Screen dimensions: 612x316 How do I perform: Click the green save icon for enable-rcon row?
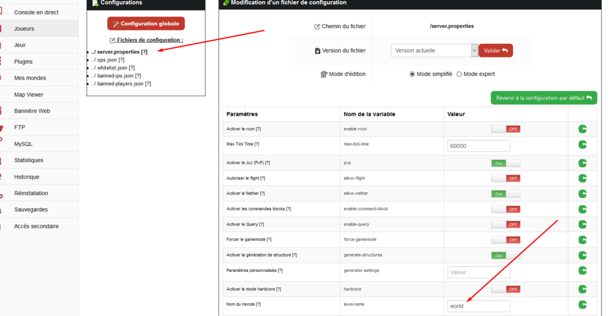pyautogui.click(x=582, y=129)
